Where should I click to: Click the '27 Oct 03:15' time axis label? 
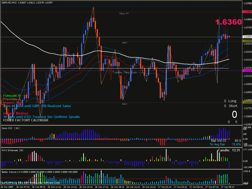pos(180,187)
